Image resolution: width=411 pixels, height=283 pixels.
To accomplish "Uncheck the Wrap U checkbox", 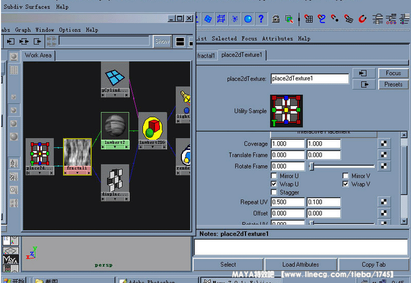I will [274, 184].
